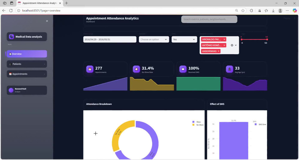Open the browser Settings and more menu
Viewport: 299px width, 160px height.
pos(287,11)
